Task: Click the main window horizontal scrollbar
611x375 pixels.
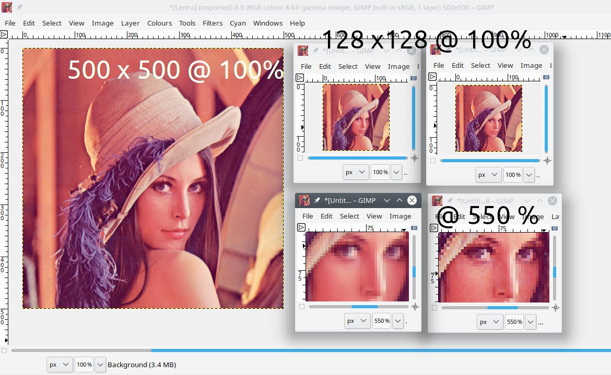Action: pos(311,350)
